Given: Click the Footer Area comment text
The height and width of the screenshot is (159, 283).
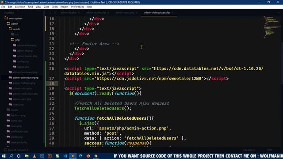Looking at the screenshot, I should pos(94,44).
